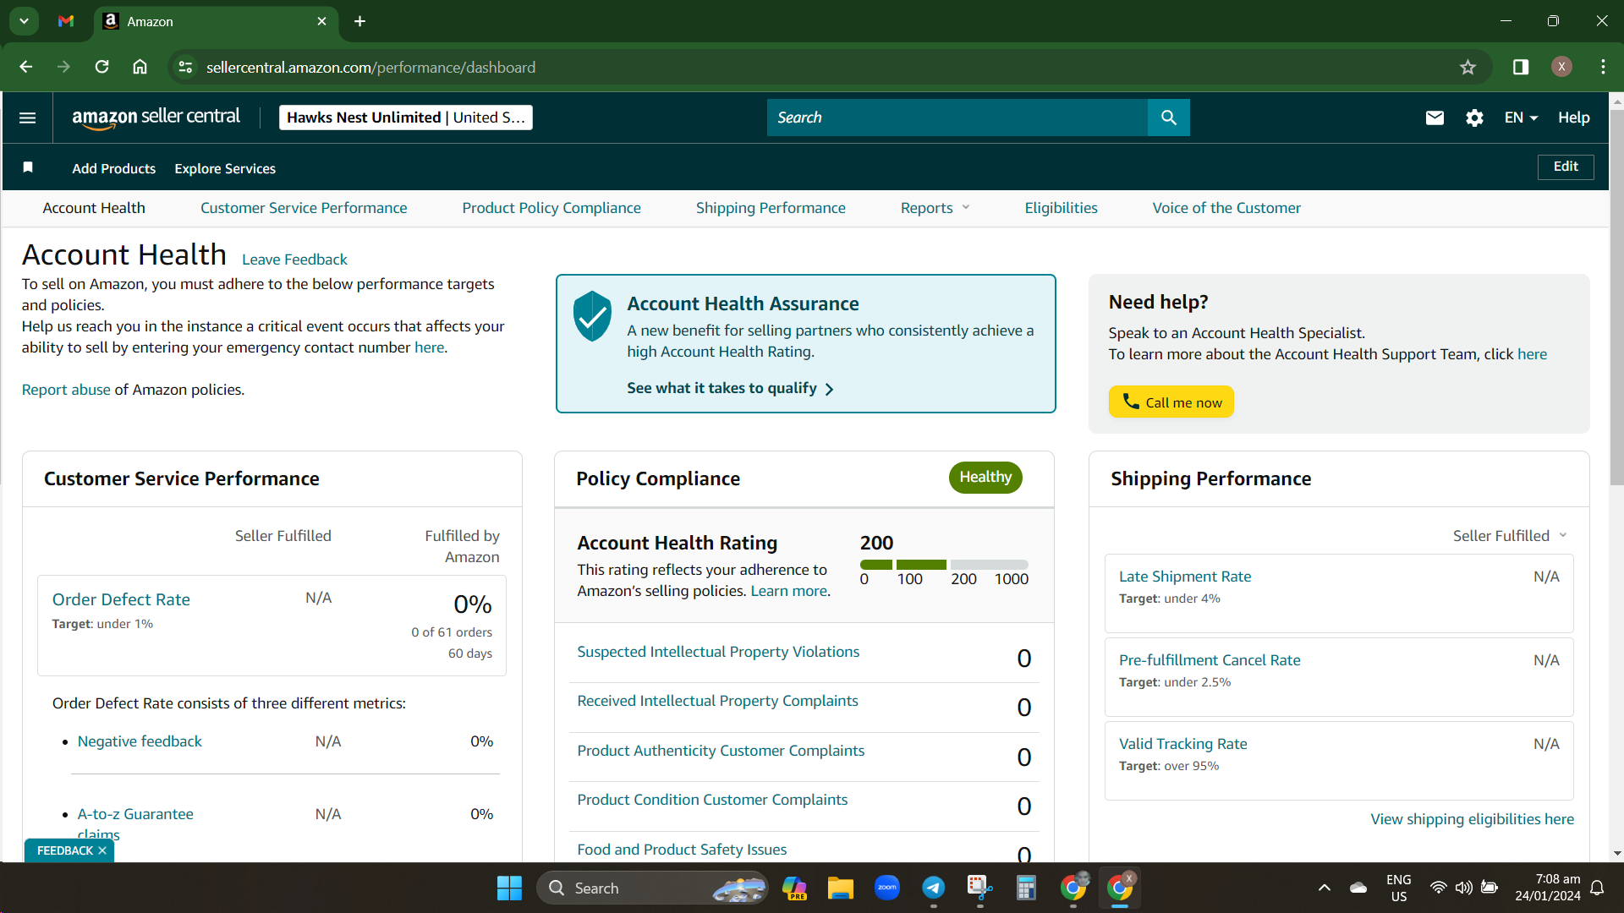Image resolution: width=1624 pixels, height=913 pixels.
Task: Select the Account Health tab
Action: (94, 208)
